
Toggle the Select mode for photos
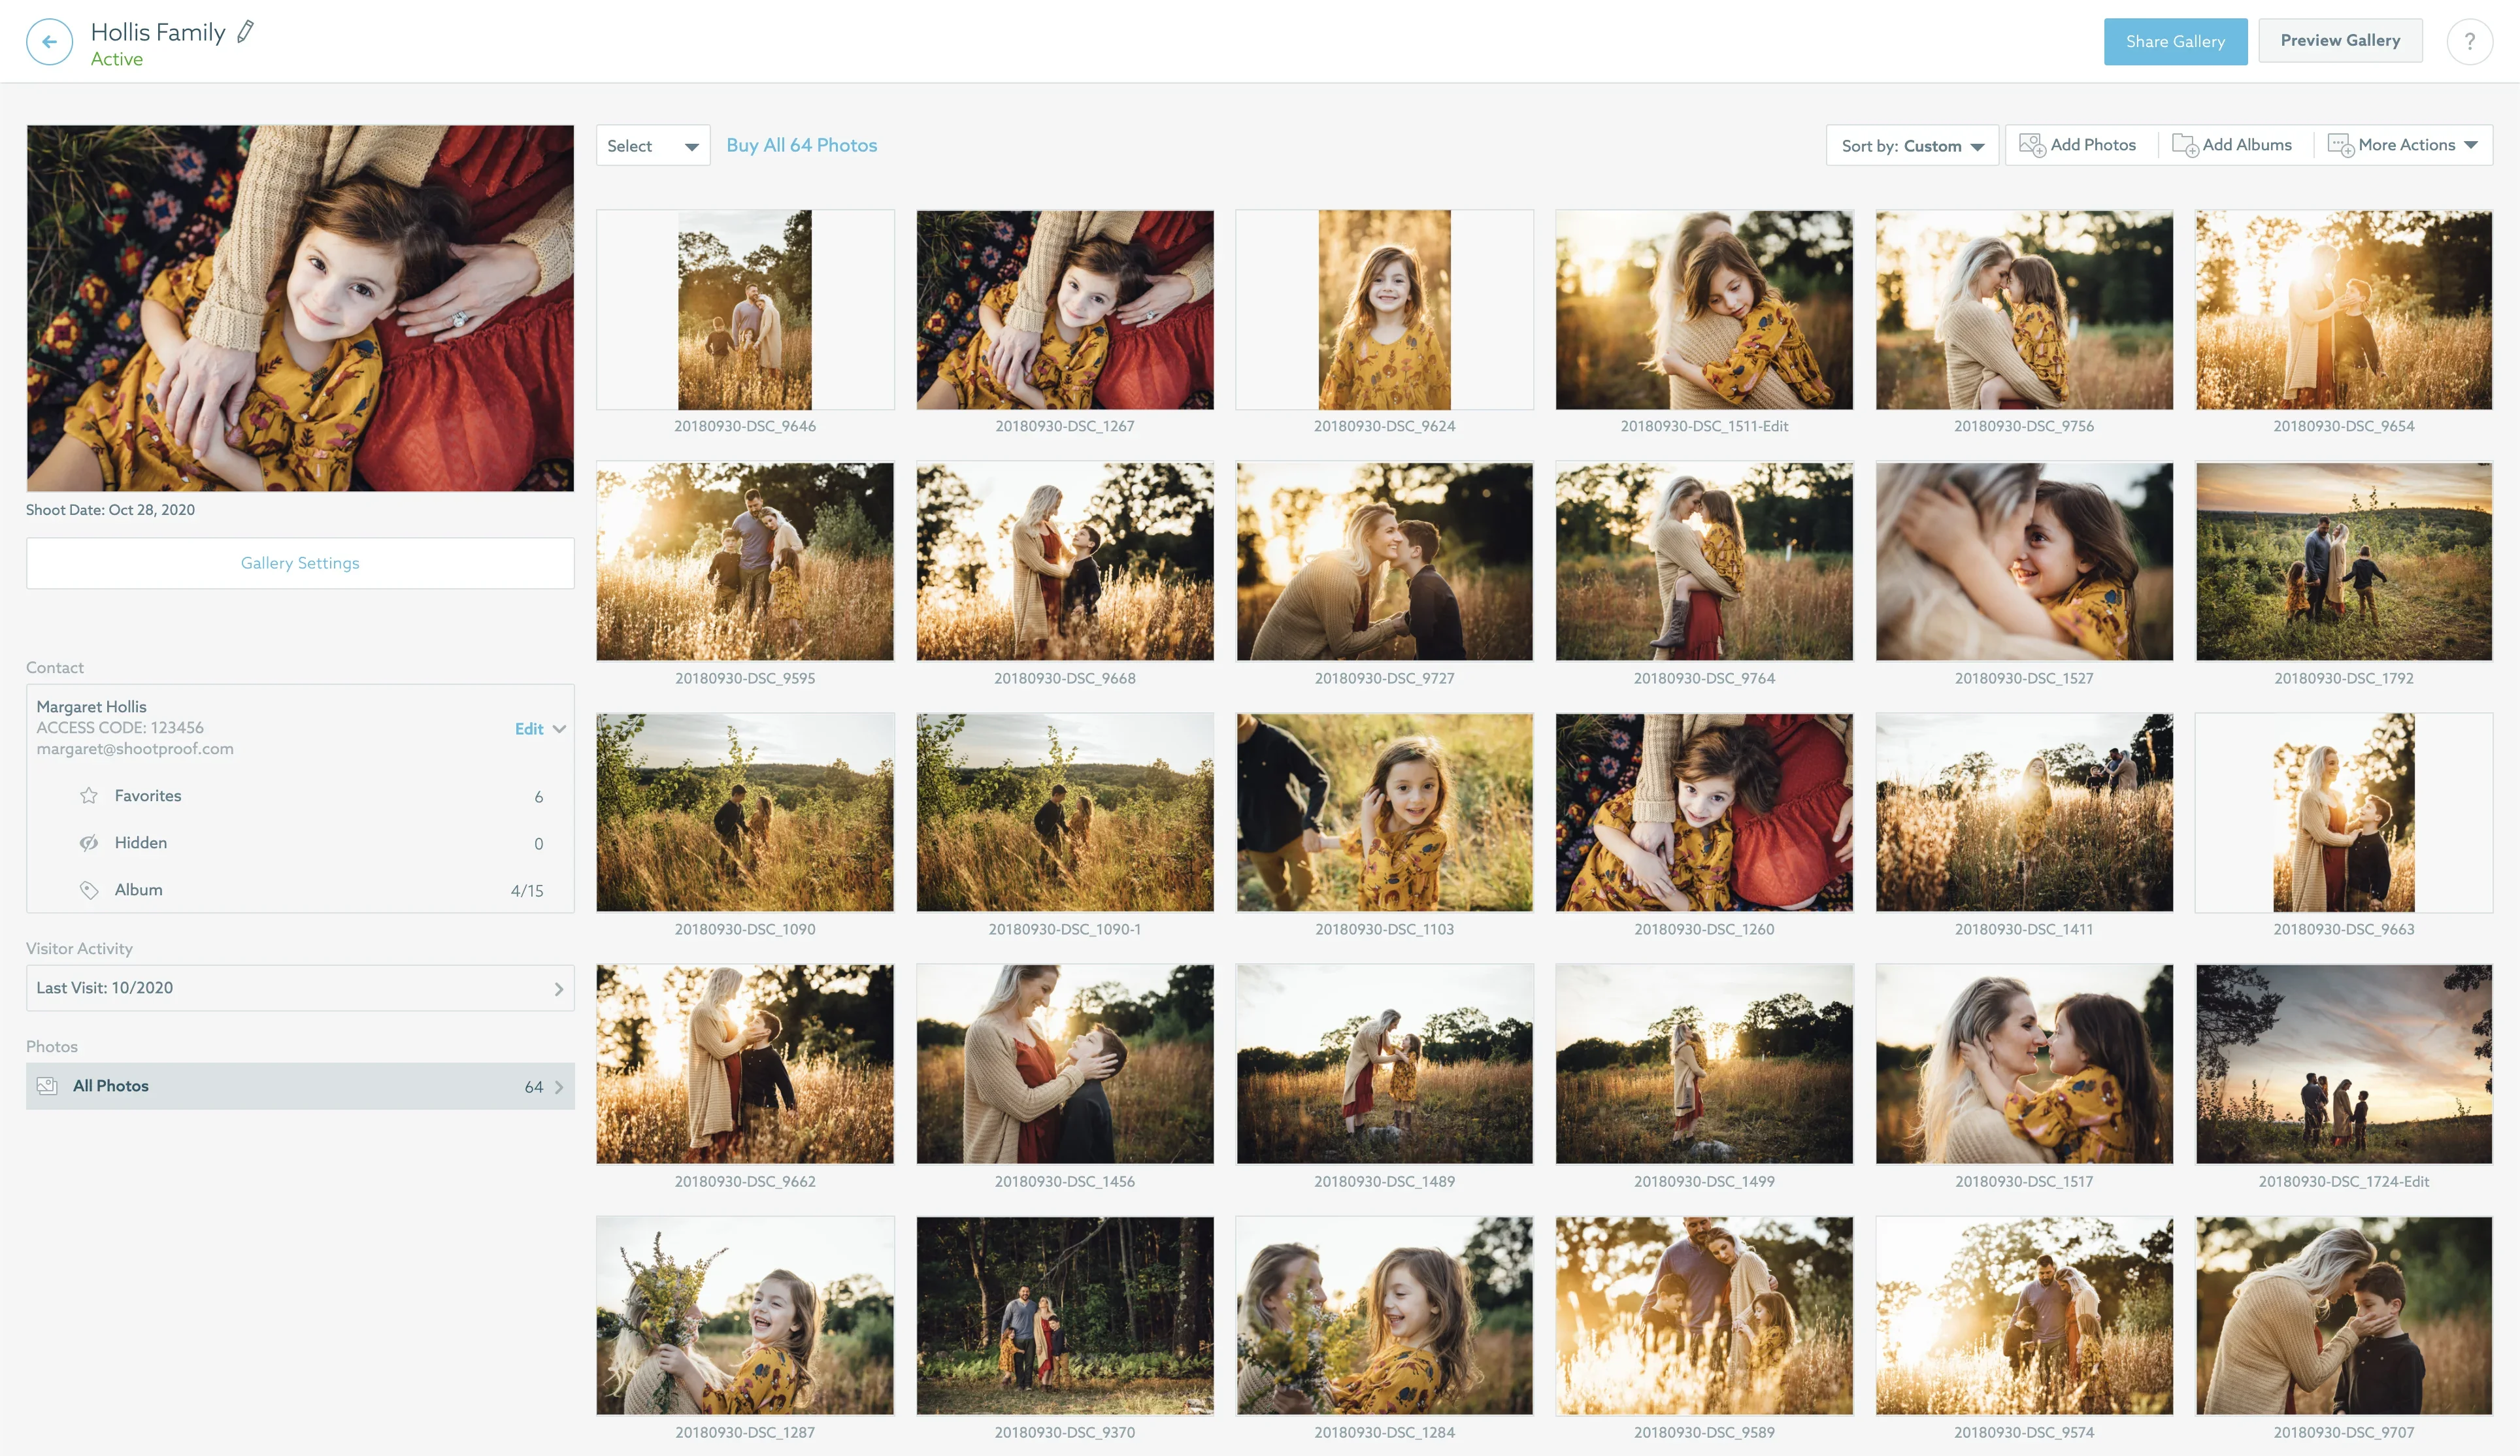click(x=651, y=145)
